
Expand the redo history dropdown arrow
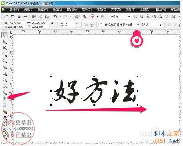click(70, 16)
